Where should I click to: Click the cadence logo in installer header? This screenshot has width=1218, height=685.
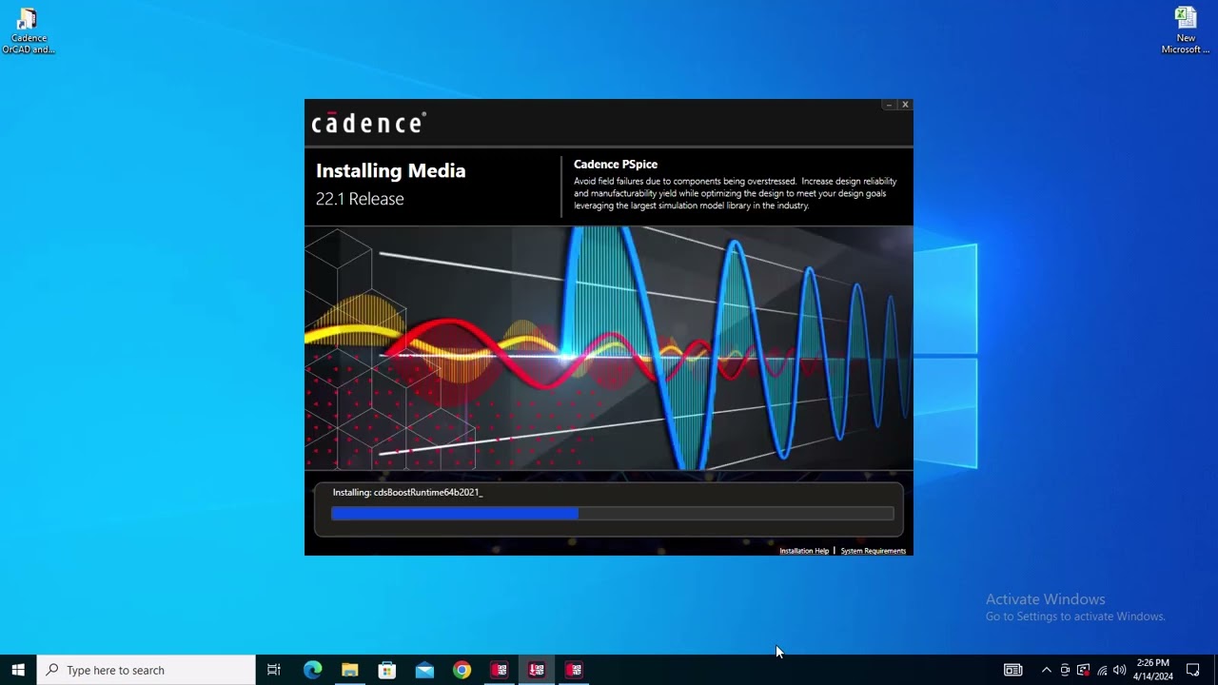[x=368, y=123]
